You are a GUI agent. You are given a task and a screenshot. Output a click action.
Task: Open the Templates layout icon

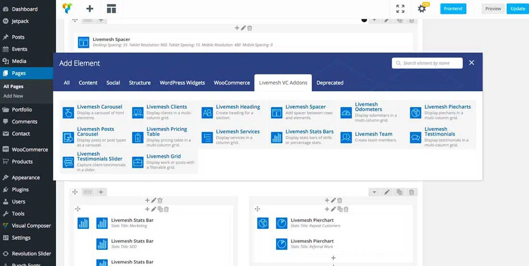(111, 8)
